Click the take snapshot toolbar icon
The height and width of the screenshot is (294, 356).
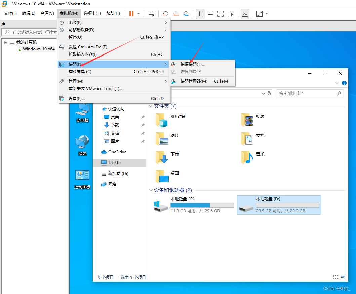coord(165,14)
